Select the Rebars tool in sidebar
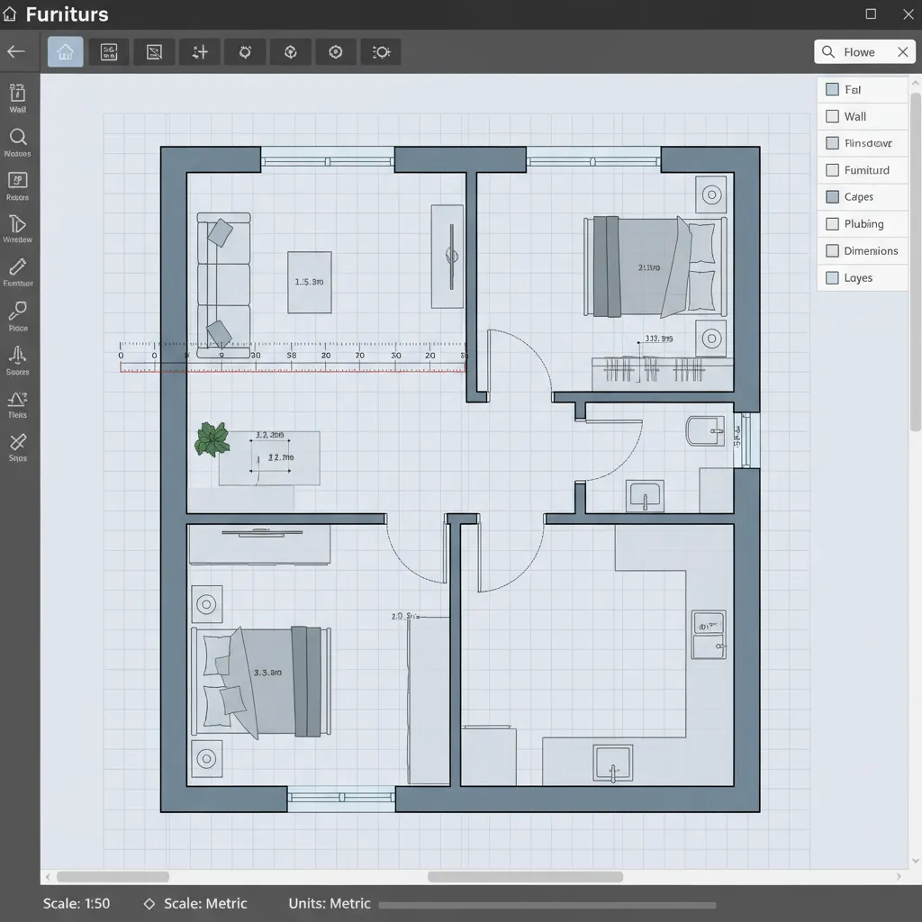Viewport: 922px width, 922px height. 18,186
